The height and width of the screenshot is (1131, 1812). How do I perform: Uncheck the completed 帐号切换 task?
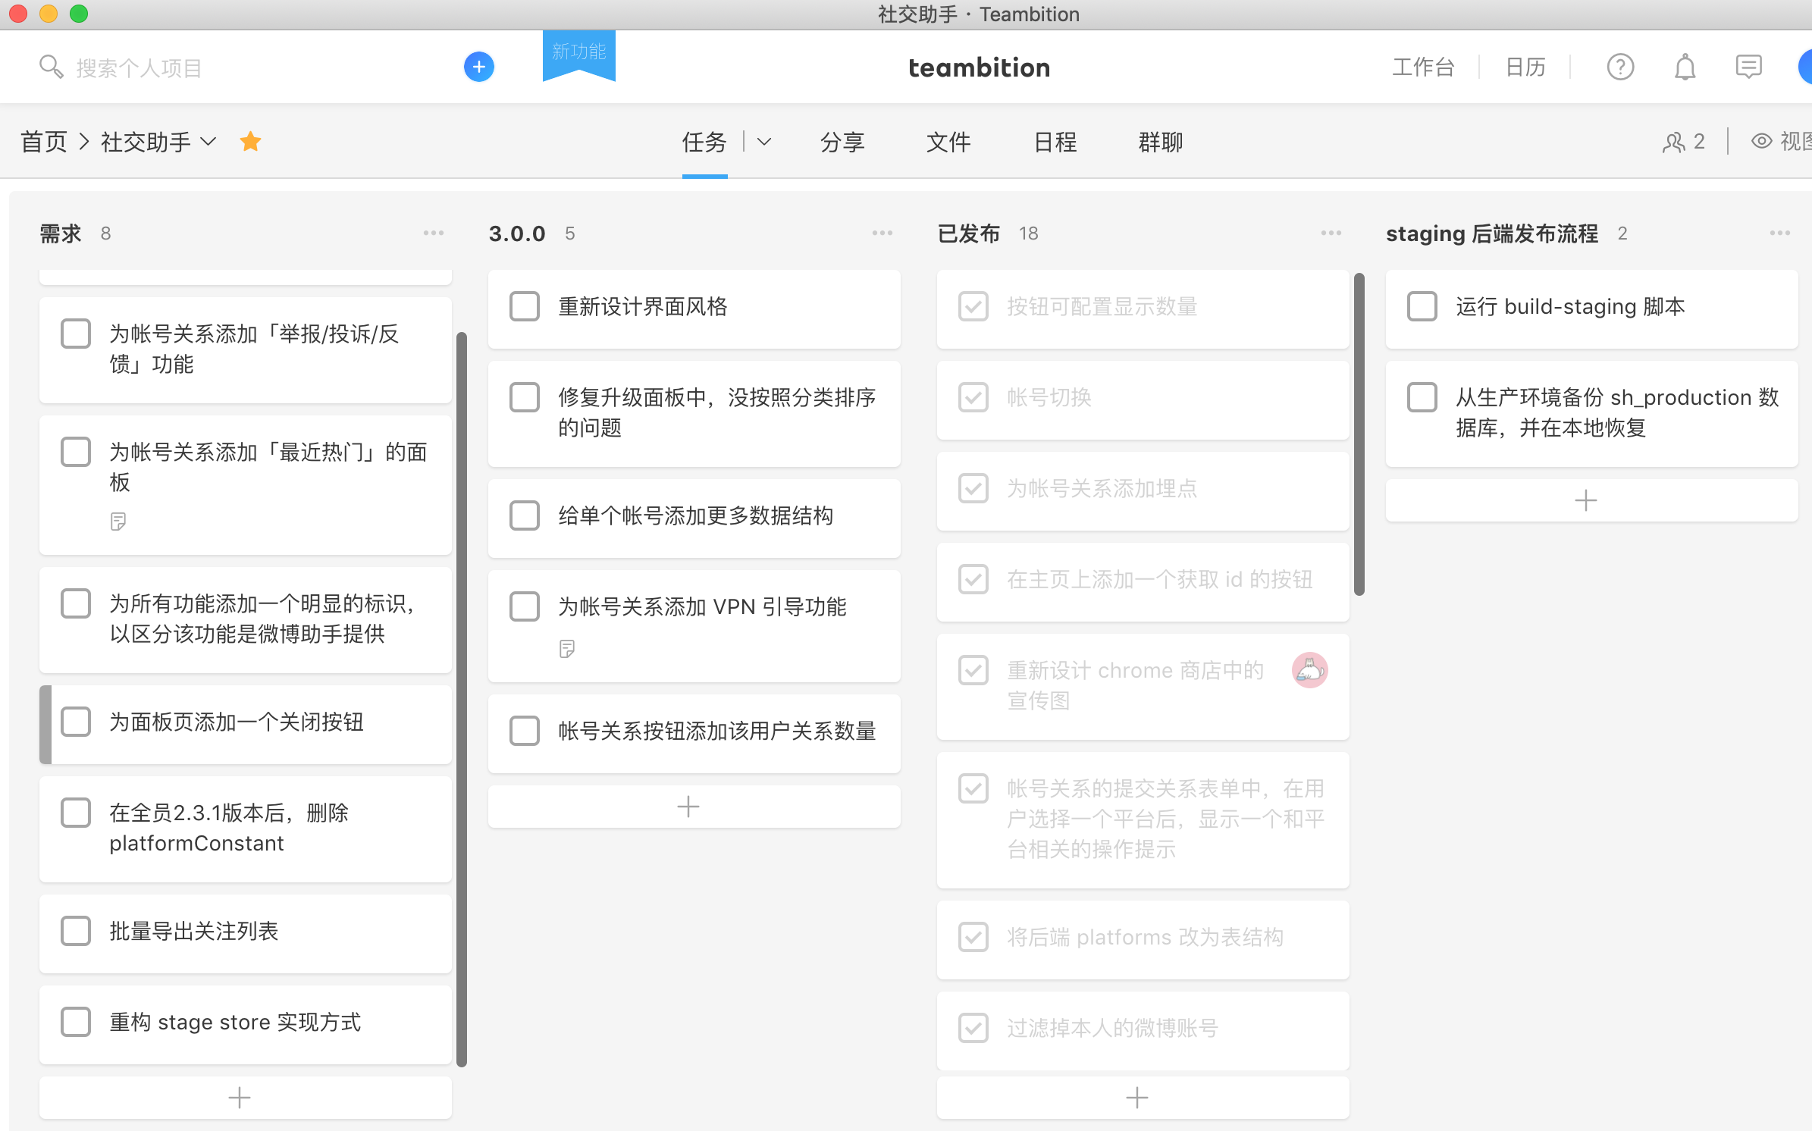973,397
